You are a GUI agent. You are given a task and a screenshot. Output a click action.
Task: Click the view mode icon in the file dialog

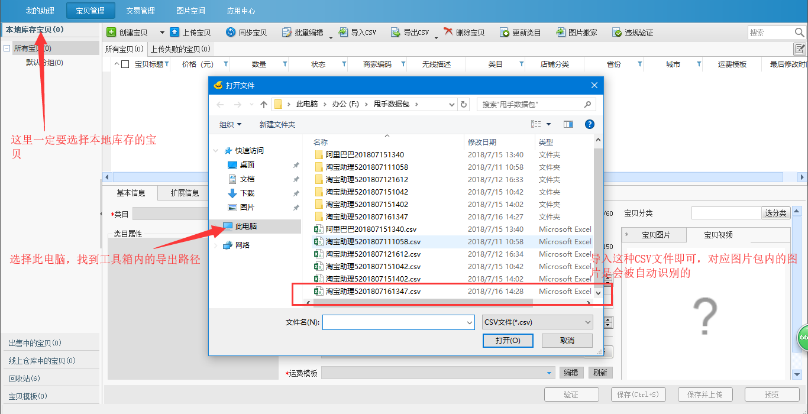pos(536,124)
